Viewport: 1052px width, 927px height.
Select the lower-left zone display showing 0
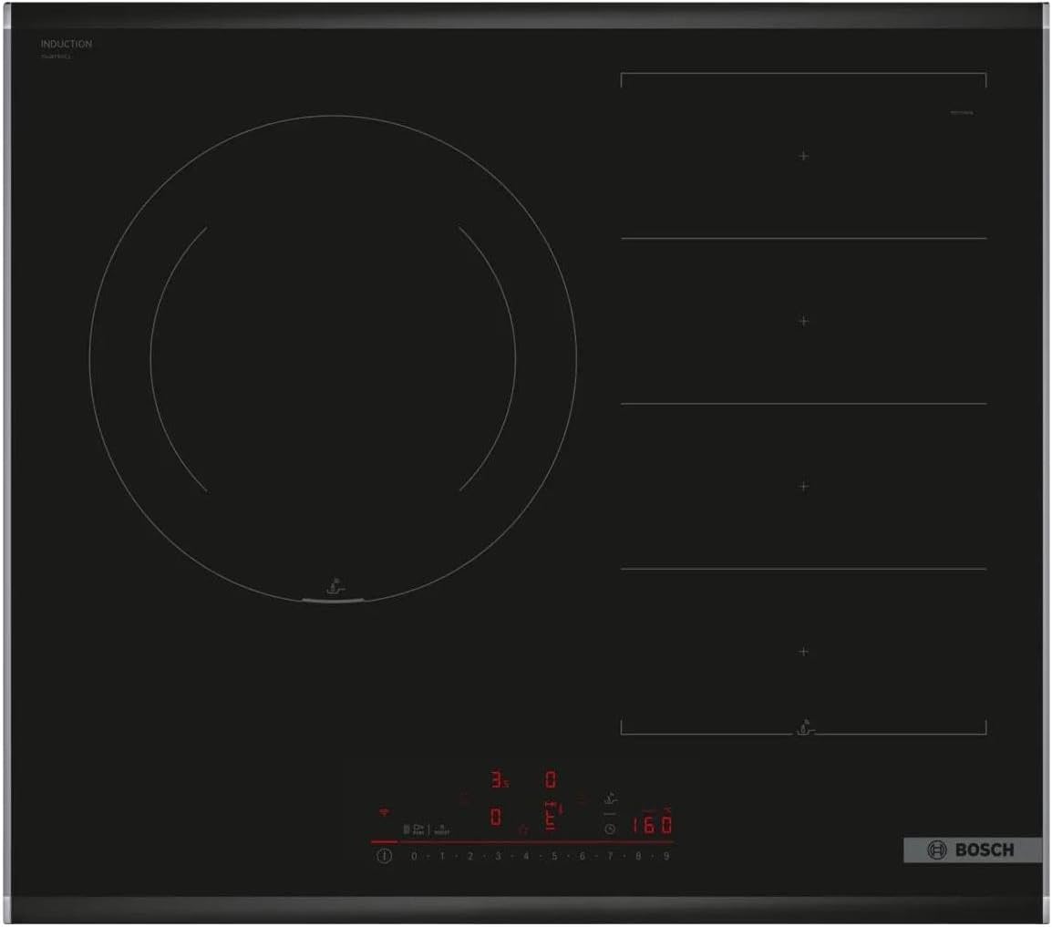tap(495, 817)
